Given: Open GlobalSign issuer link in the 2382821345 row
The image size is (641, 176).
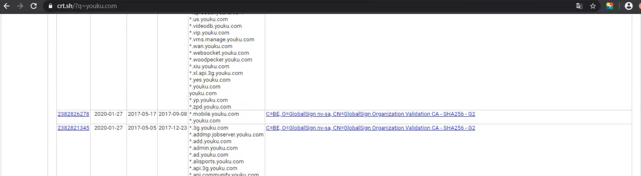Looking at the screenshot, I should (x=370, y=128).
